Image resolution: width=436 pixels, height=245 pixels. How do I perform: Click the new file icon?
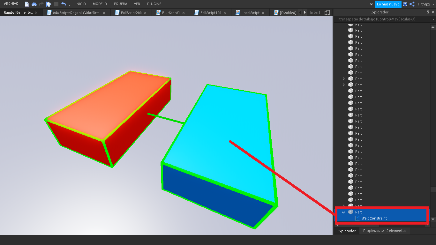click(x=27, y=4)
